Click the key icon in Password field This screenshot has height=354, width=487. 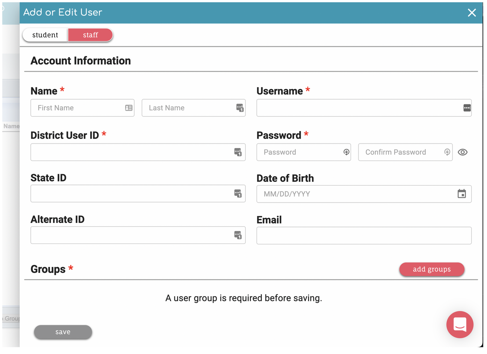pos(346,152)
